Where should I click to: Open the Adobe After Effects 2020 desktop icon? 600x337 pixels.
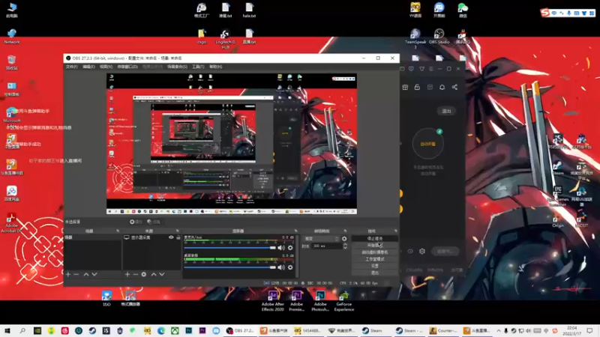(x=273, y=301)
